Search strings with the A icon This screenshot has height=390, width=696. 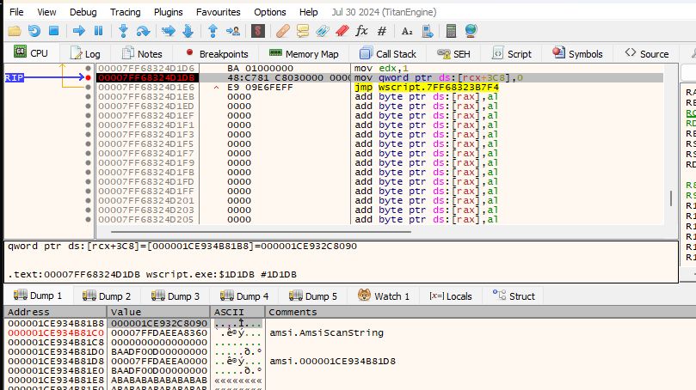pos(407,31)
